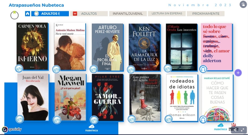Open audiobook icon for Dolly Alderton book
The height and width of the screenshot is (135, 248).
pyautogui.click(x=203, y=69)
